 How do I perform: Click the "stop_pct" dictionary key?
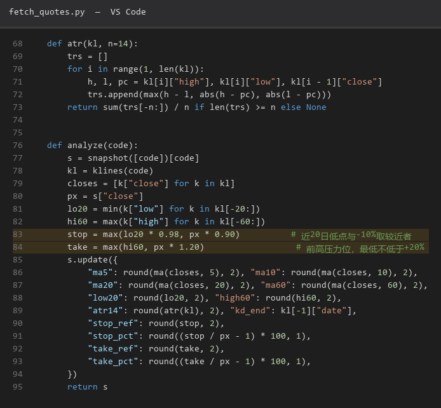(x=113, y=336)
